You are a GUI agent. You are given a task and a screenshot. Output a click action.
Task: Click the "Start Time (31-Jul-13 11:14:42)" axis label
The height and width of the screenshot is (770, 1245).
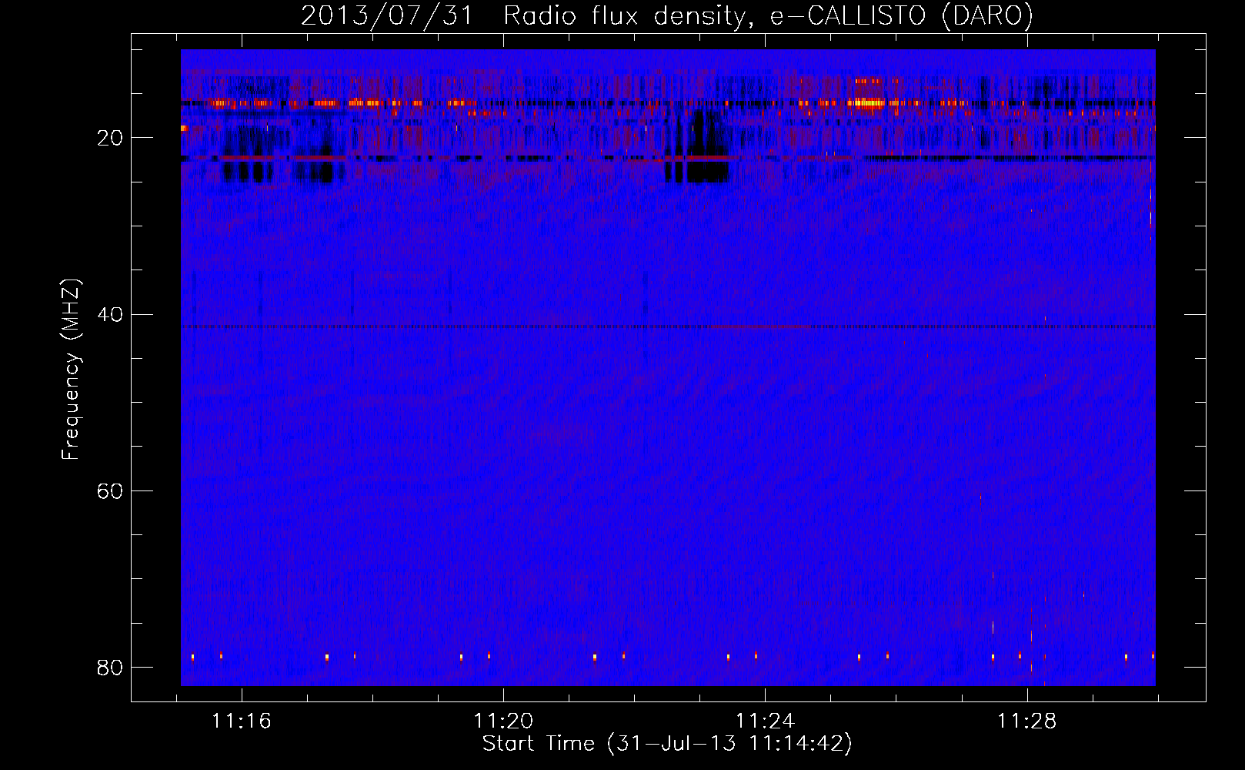tap(667, 744)
